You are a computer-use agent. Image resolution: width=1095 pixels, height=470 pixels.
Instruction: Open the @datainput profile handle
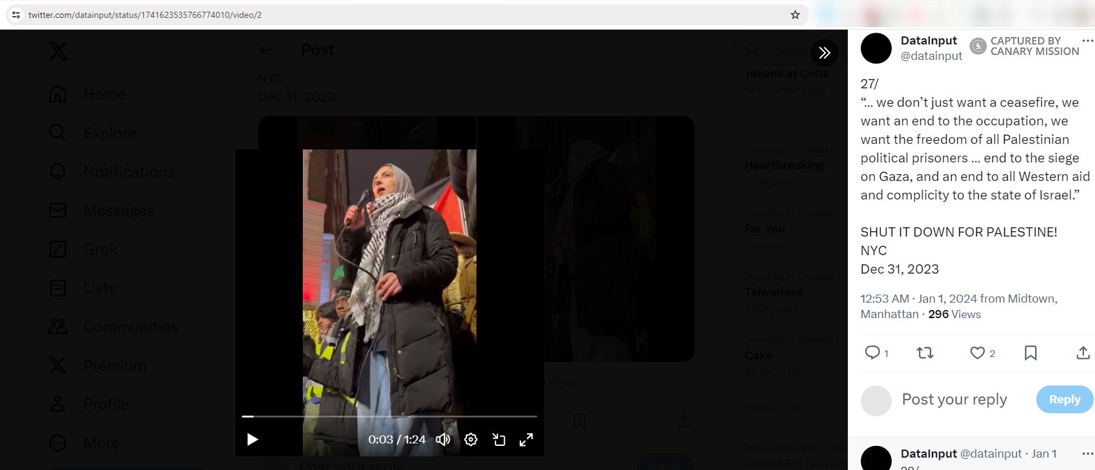[x=931, y=56]
